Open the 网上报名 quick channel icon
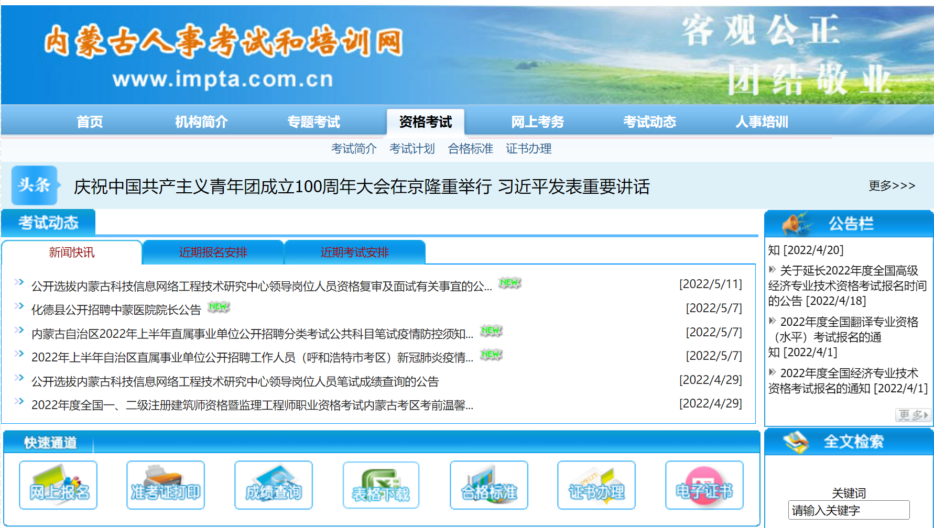Viewport: 934px width, 528px height. point(58,485)
